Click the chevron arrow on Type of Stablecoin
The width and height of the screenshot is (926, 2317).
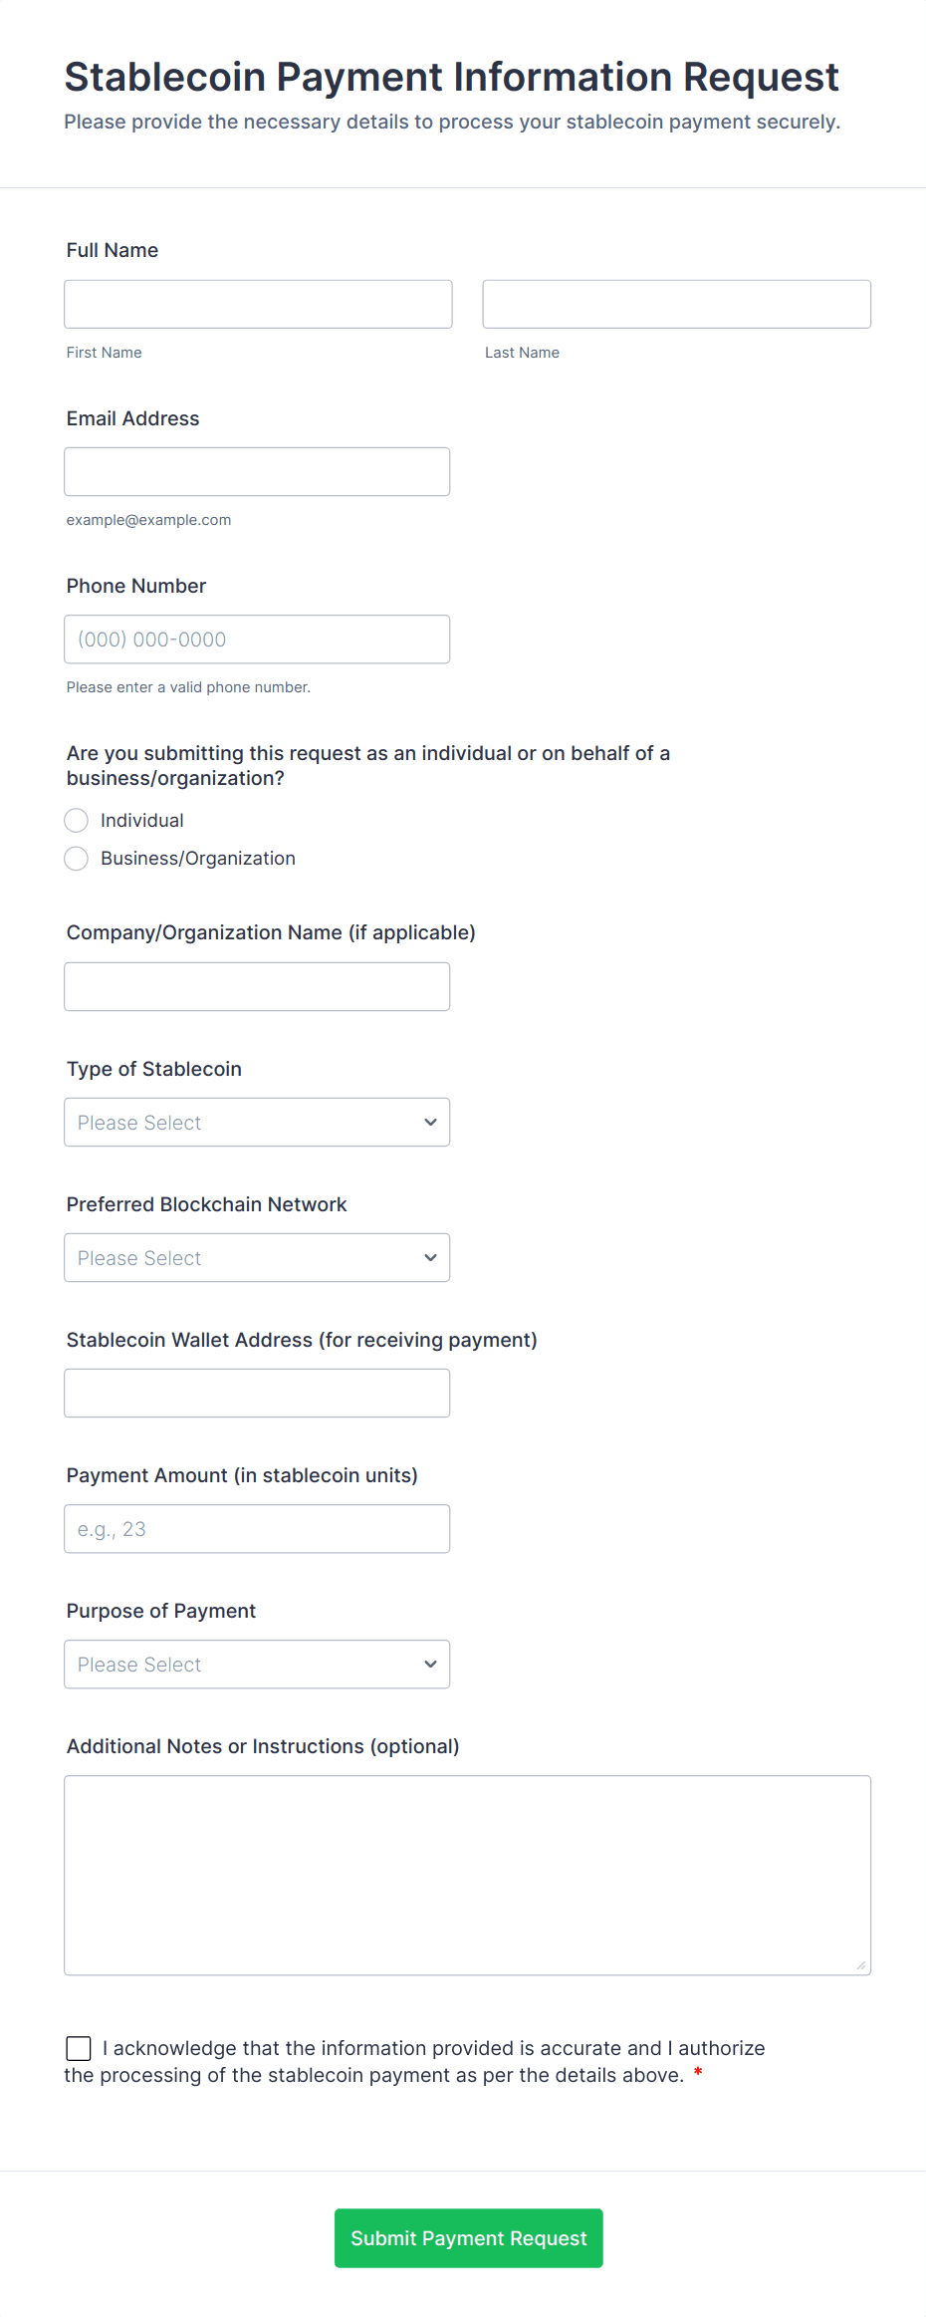point(430,1123)
